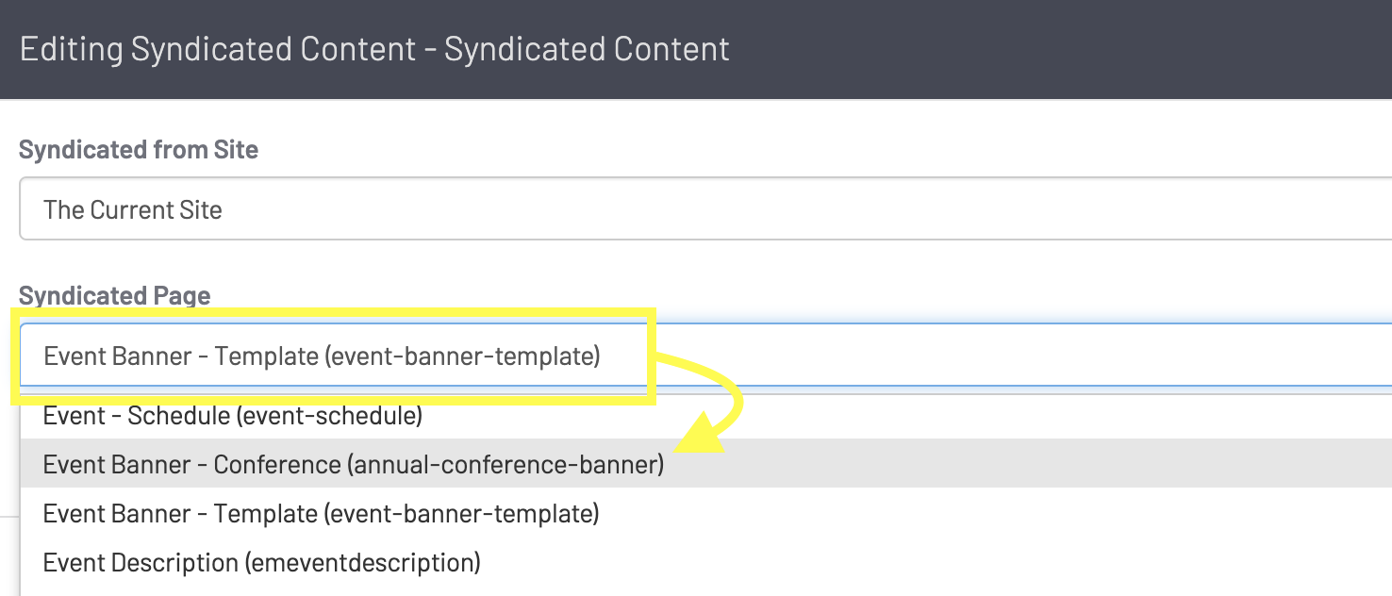The image size is (1392, 596).
Task: Click the dark header bar beside the title
Action: click(1037, 49)
